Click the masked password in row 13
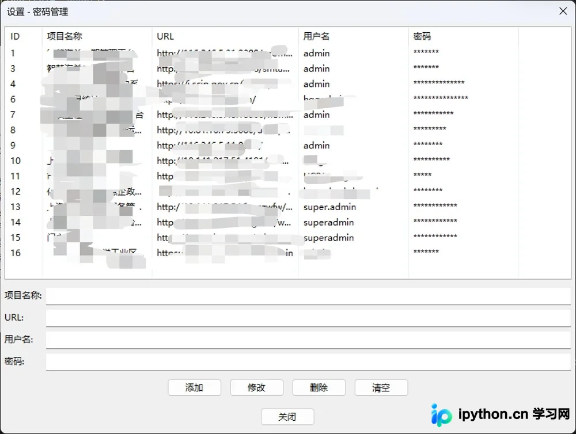The width and height of the screenshot is (576, 434). click(x=435, y=205)
